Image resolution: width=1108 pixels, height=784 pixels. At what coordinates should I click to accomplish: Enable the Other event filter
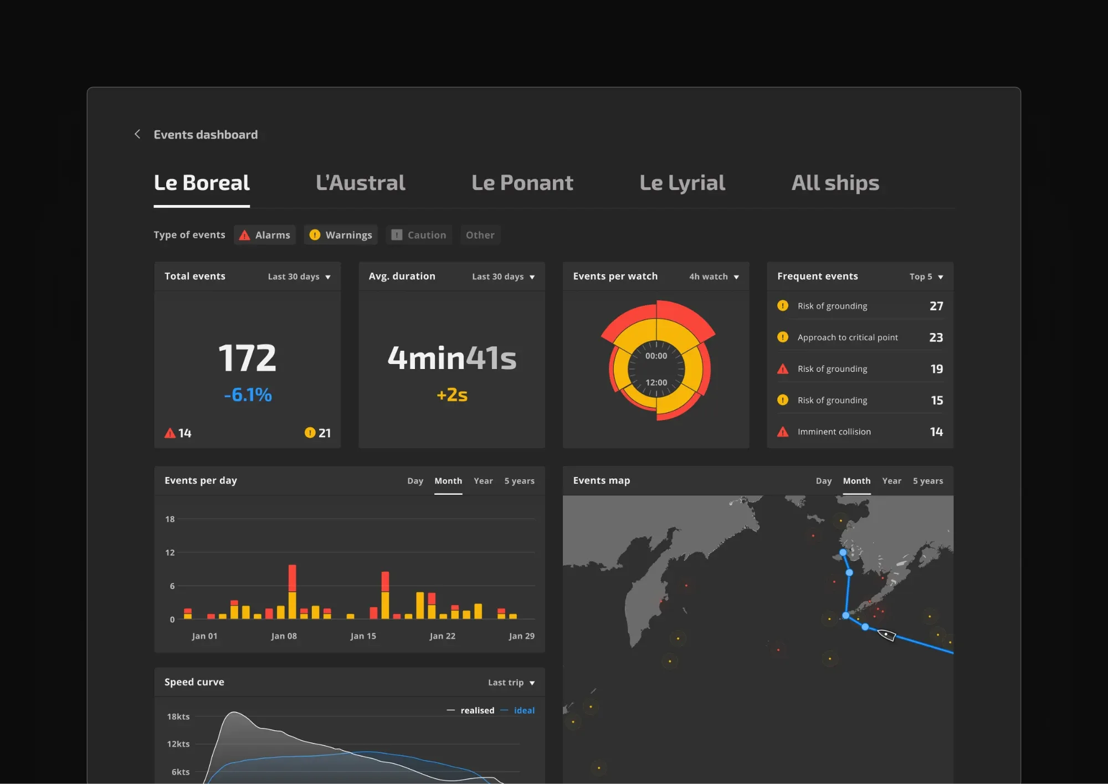(x=480, y=235)
